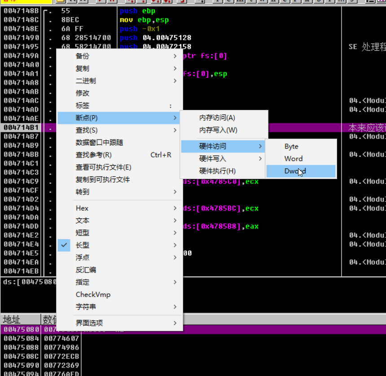Screen dimensions: 386x376
Task: Choose Dword hardware access breakpoint
Action: (x=301, y=171)
